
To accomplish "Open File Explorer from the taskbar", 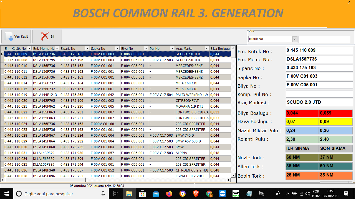I will tap(129, 194).
